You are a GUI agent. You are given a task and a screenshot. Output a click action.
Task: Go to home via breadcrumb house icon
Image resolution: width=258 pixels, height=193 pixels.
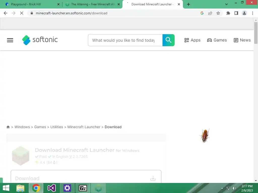coord(8,127)
